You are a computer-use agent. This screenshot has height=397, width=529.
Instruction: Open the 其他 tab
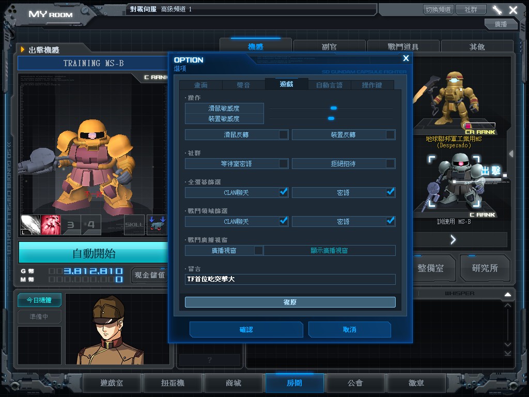pos(477,47)
